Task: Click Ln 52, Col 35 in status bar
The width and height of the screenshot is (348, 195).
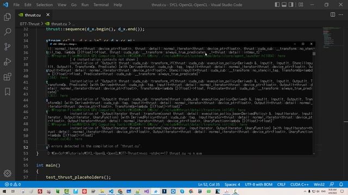Action: point(209,184)
